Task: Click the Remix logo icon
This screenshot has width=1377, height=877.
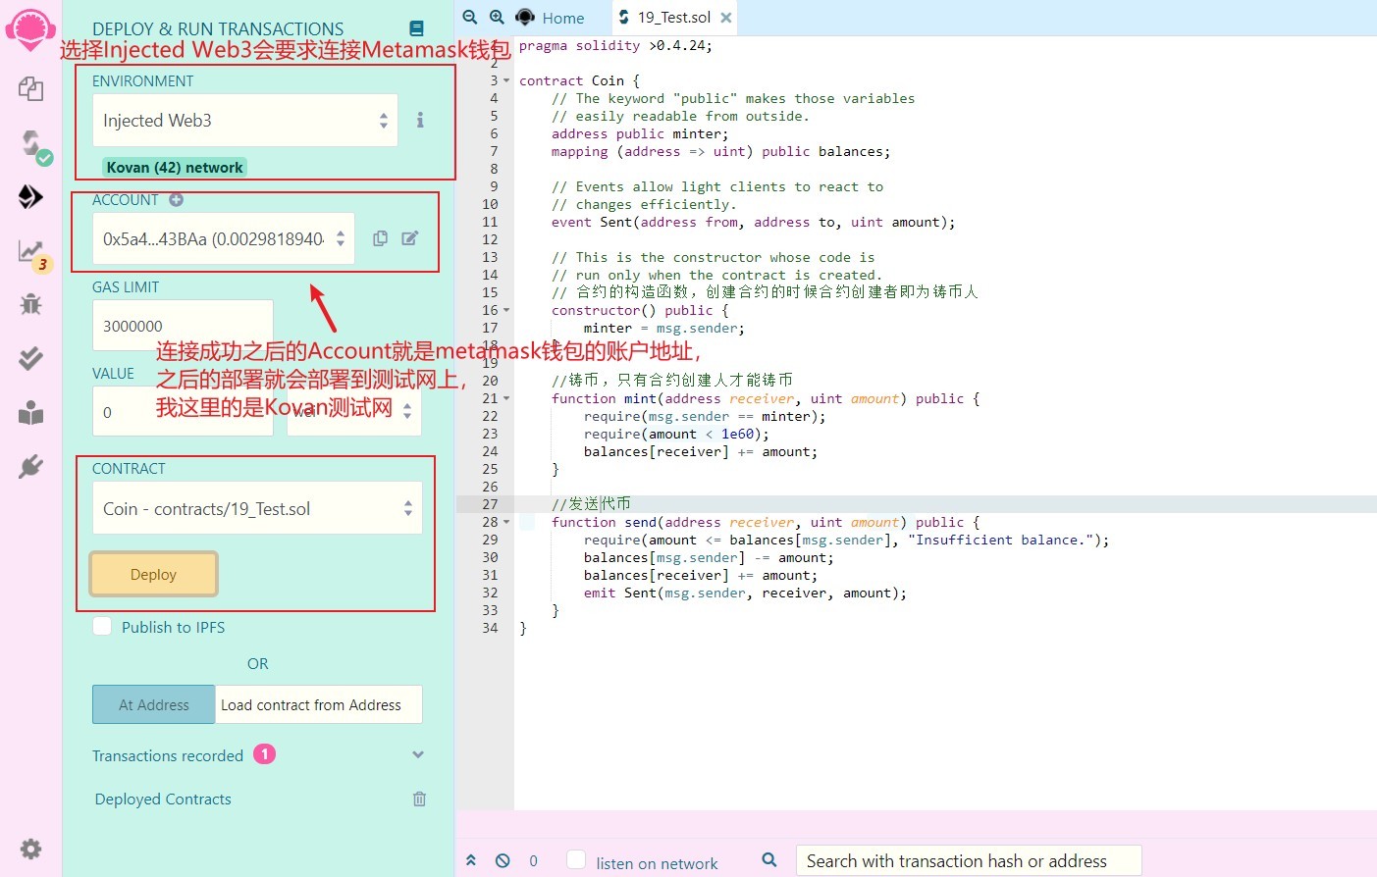Action: coord(30,29)
